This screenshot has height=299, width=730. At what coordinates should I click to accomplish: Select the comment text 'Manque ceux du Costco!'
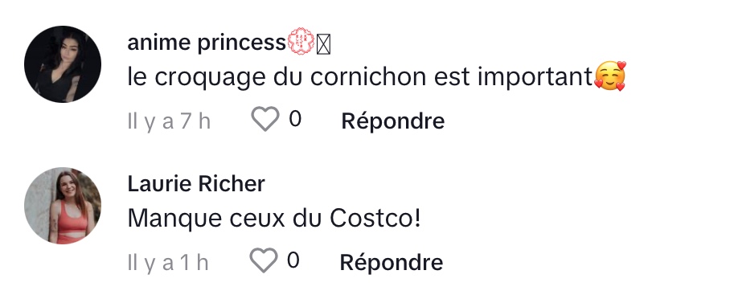(x=274, y=219)
